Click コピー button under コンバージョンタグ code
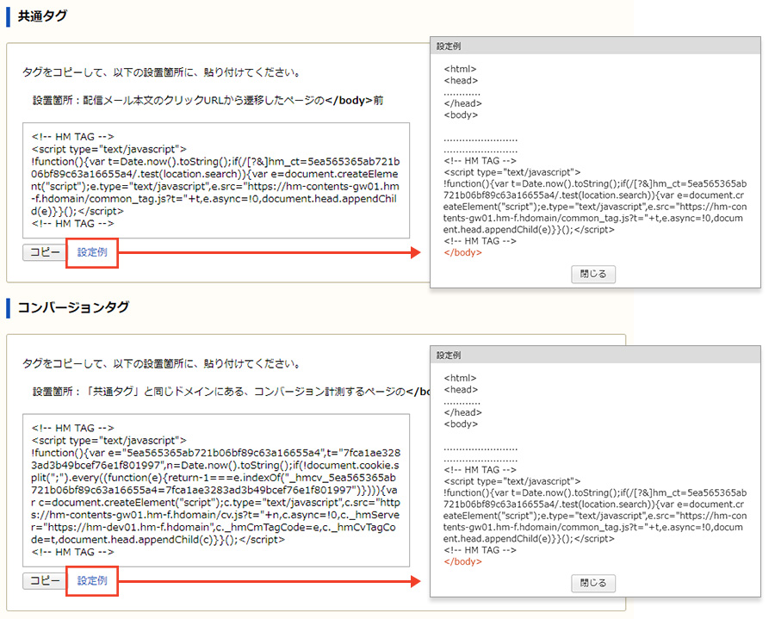 coord(45,580)
